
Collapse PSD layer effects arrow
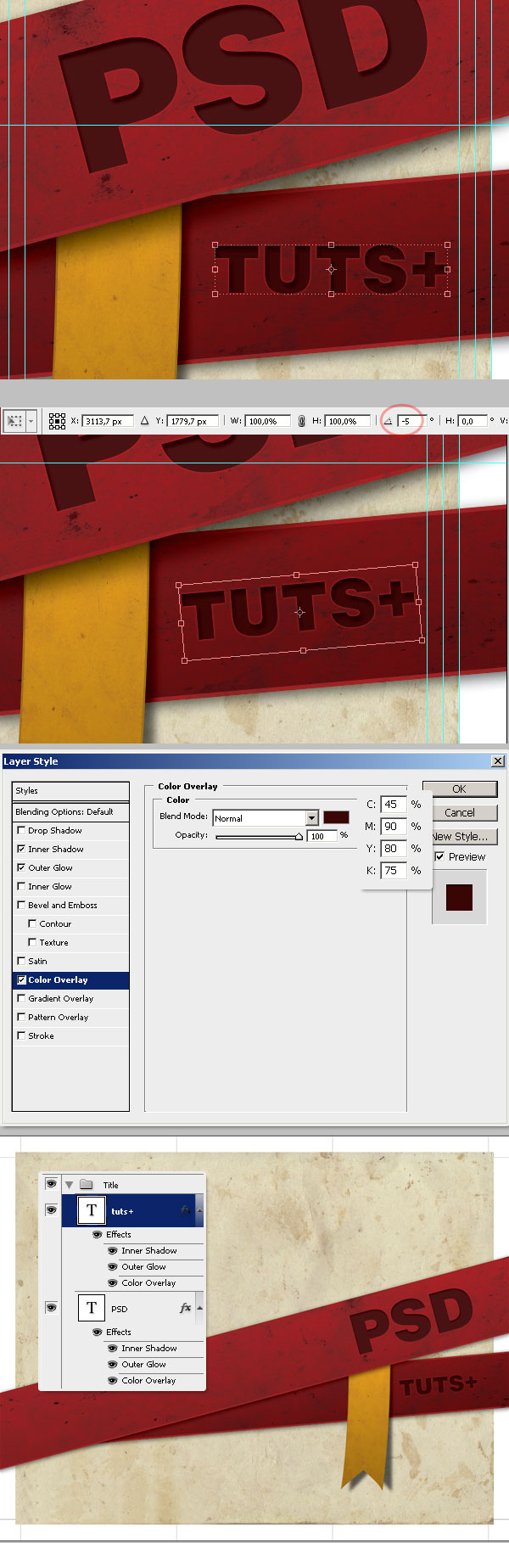(x=199, y=1308)
